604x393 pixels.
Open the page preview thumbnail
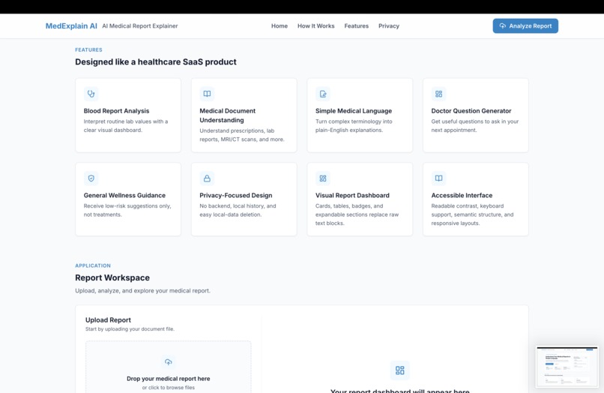point(567,367)
